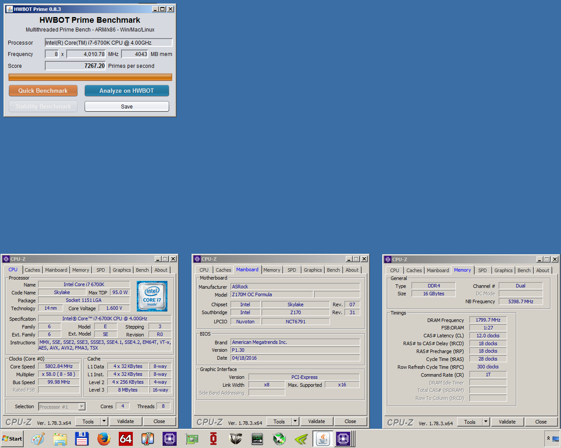This screenshot has height=448, width=561.
Task: Select SPD tab in Mainboard CPU-Z window
Action: [x=291, y=270]
